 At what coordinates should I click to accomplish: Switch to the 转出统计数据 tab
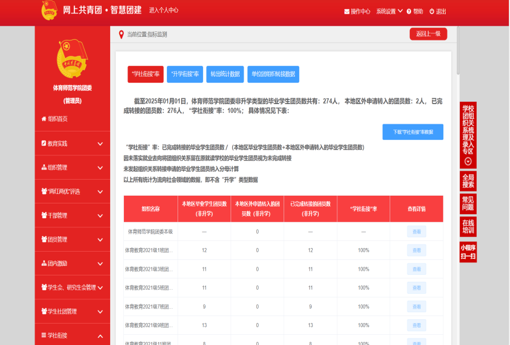click(x=225, y=74)
